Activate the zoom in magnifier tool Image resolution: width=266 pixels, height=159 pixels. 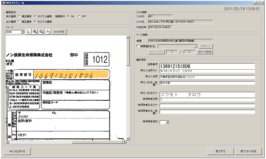pos(35,32)
